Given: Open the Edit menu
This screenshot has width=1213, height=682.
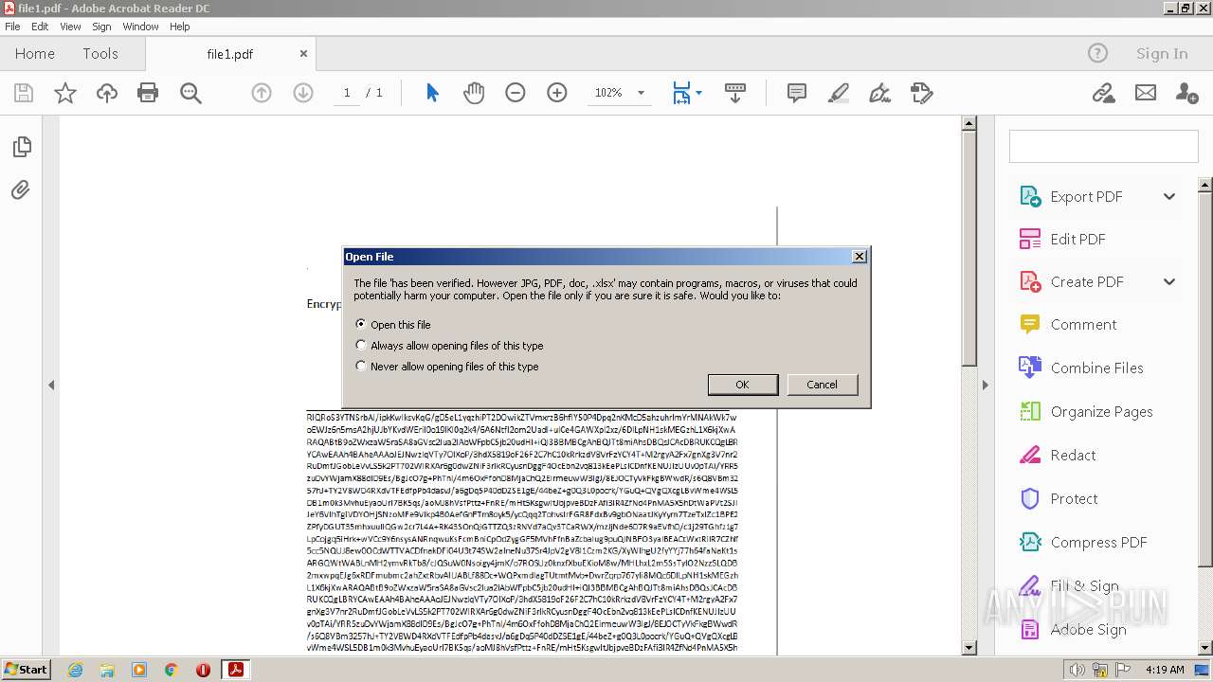Looking at the screenshot, I should 40,27.
